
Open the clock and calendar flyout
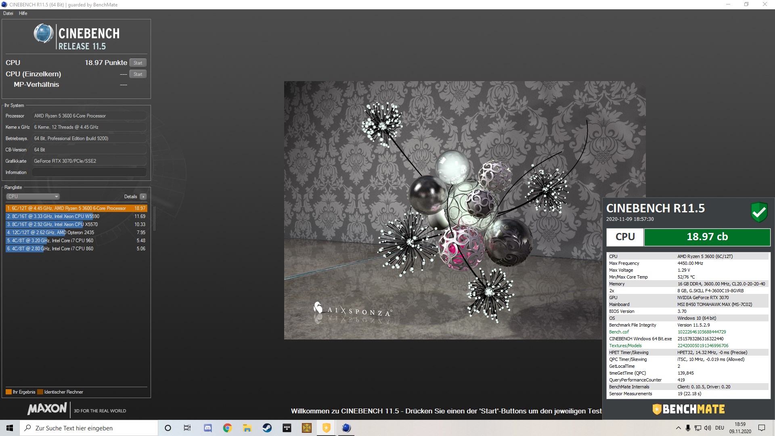coord(740,428)
